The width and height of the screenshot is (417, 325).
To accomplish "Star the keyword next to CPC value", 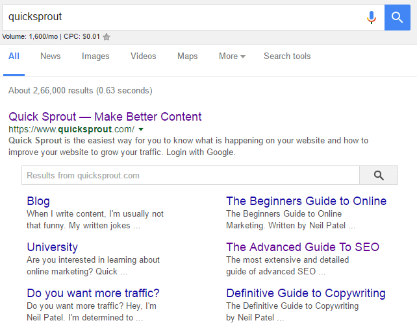I will click(107, 36).
